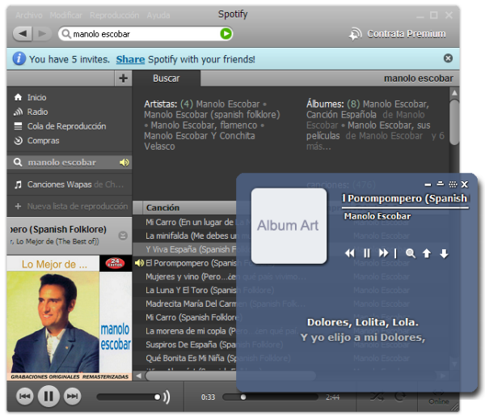Image resolution: width=485 pixels, height=416 pixels.
Task: Fast forward in the lyrics overlay
Action: [x=383, y=253]
